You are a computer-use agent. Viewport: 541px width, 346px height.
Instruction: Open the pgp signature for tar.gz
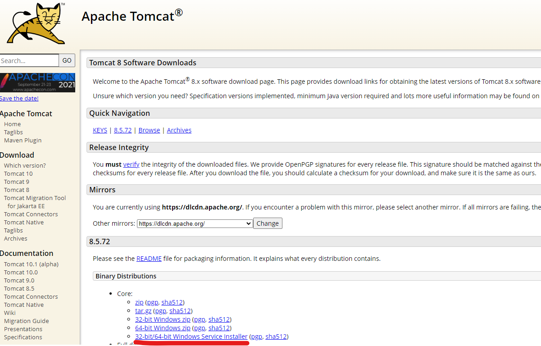[160, 311]
